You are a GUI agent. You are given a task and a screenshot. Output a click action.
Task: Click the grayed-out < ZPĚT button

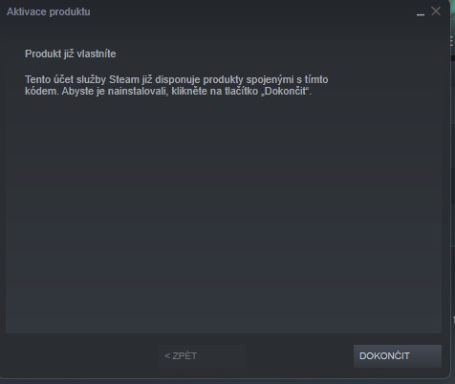tap(203, 356)
